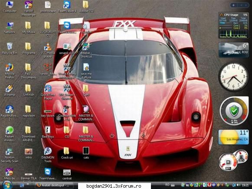Click the green shield security gadget

click(x=234, y=111)
